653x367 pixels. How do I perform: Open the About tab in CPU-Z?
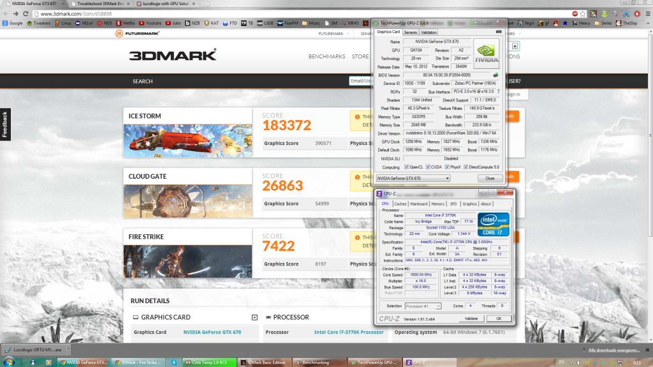pos(485,204)
